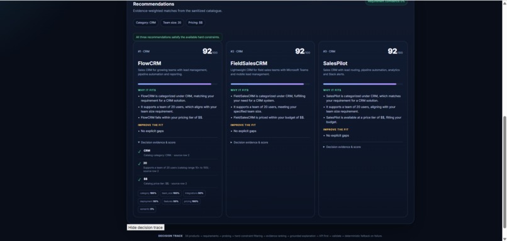The width and height of the screenshot is (507, 241).
Task: Select the SalesPilot card title
Action: click(x=335, y=64)
